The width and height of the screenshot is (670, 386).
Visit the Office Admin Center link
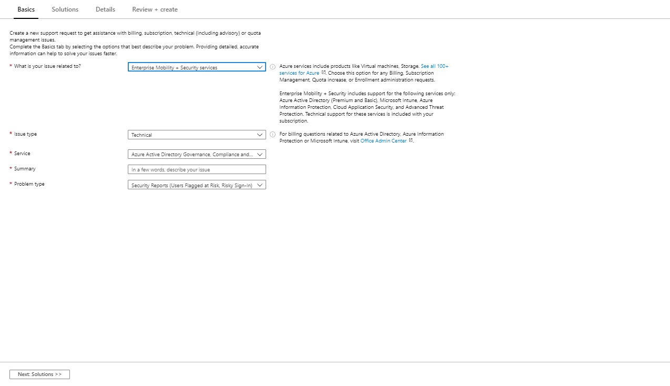(383, 141)
